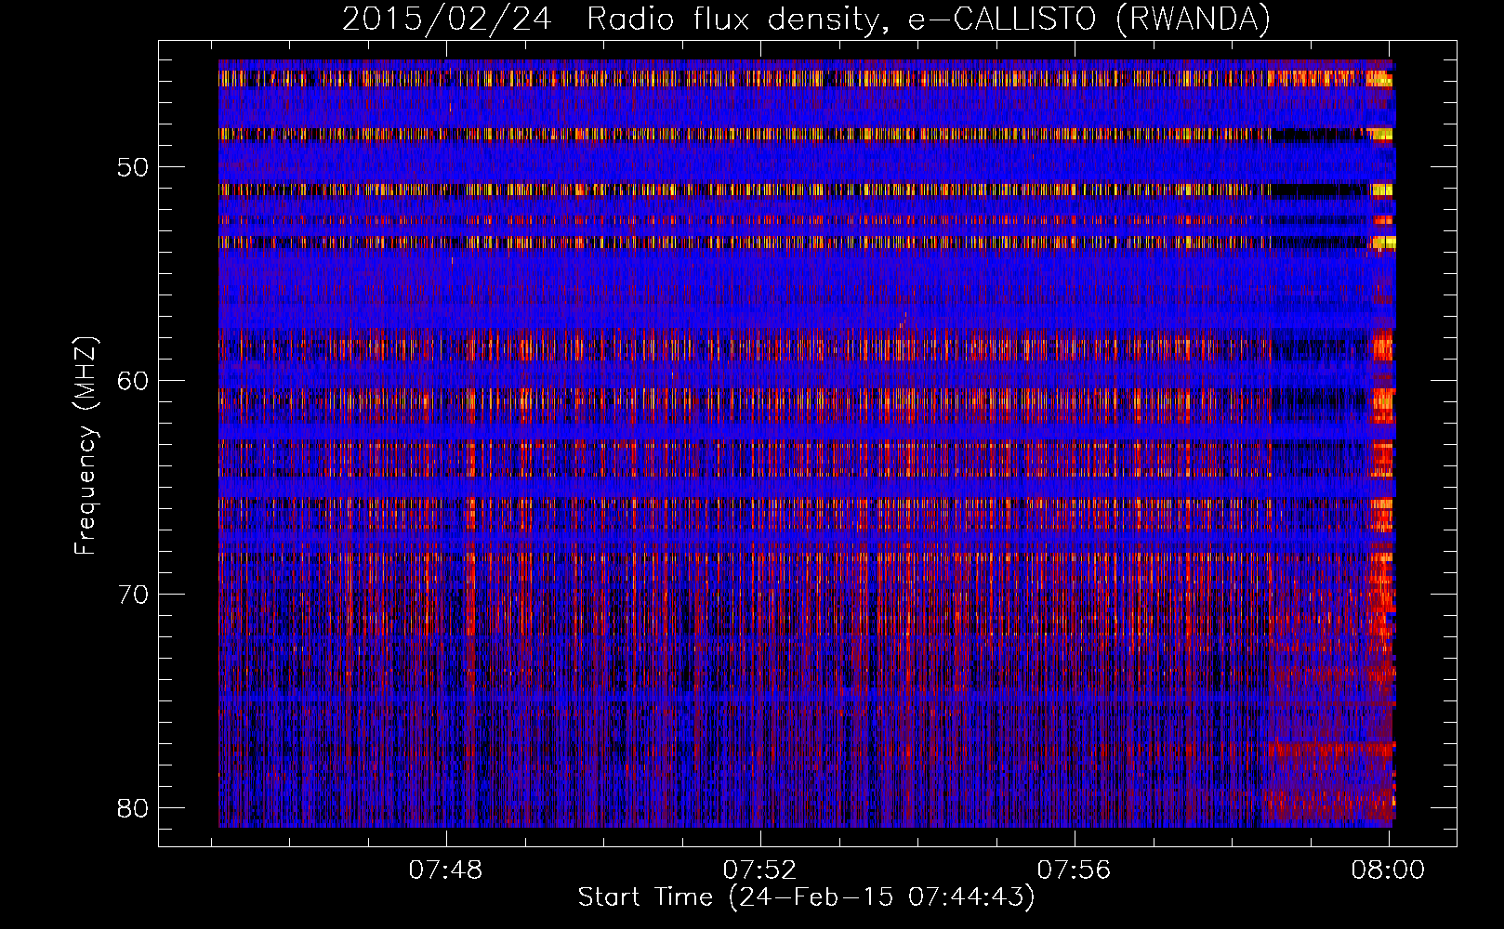Screen dimensions: 1504x929
Task: Click the 07:48 time tick label
Action: click(446, 870)
